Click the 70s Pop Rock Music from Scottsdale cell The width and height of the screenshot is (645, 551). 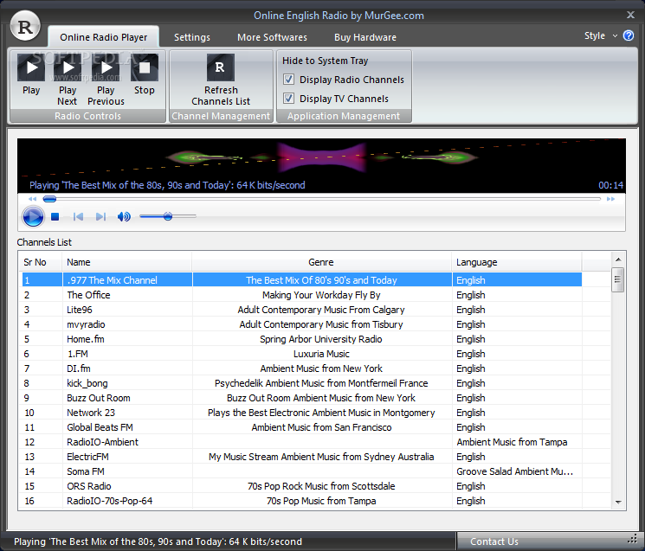(321, 486)
